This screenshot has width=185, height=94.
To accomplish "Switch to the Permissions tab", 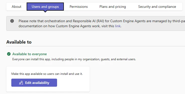I will (79, 7).
